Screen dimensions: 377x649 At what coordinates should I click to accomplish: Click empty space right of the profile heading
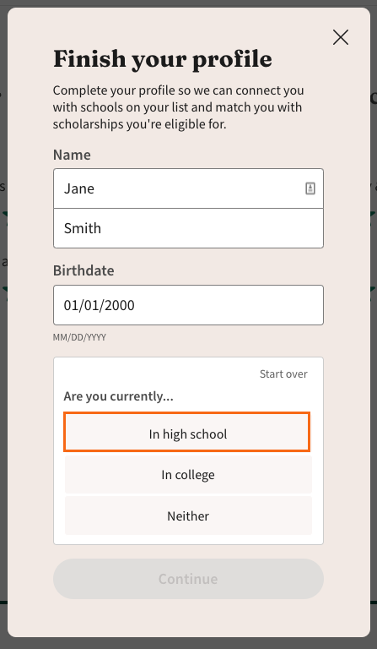301,59
